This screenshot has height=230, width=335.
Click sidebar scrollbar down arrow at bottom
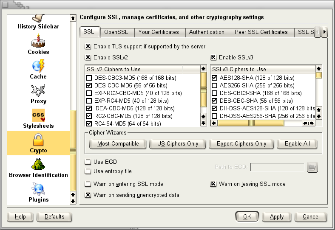click(73, 201)
